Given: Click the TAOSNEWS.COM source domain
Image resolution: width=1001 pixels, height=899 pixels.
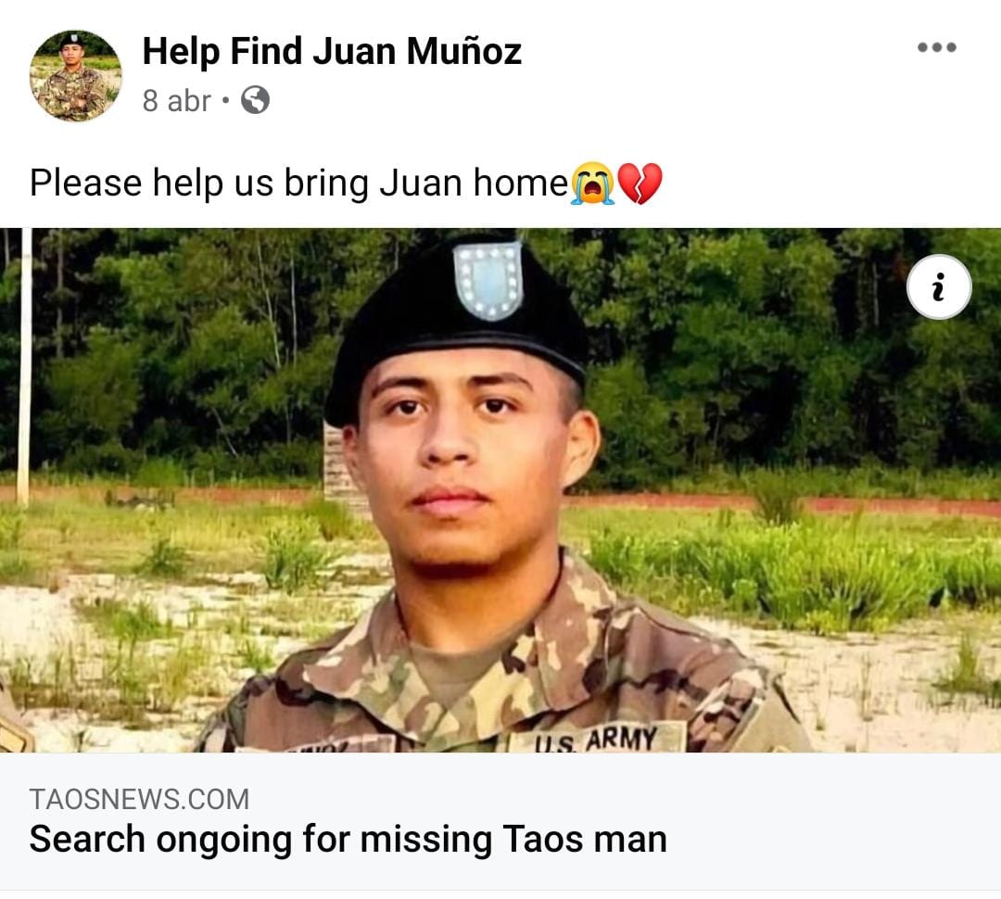Looking at the screenshot, I should (x=139, y=800).
